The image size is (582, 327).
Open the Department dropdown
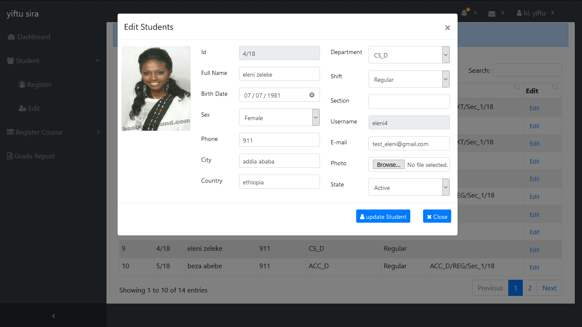[409, 55]
